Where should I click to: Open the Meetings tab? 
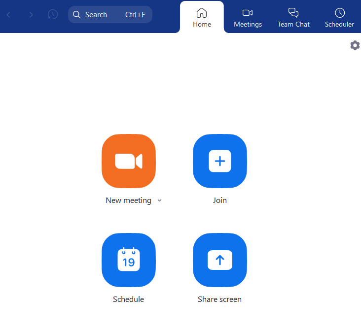[248, 17]
